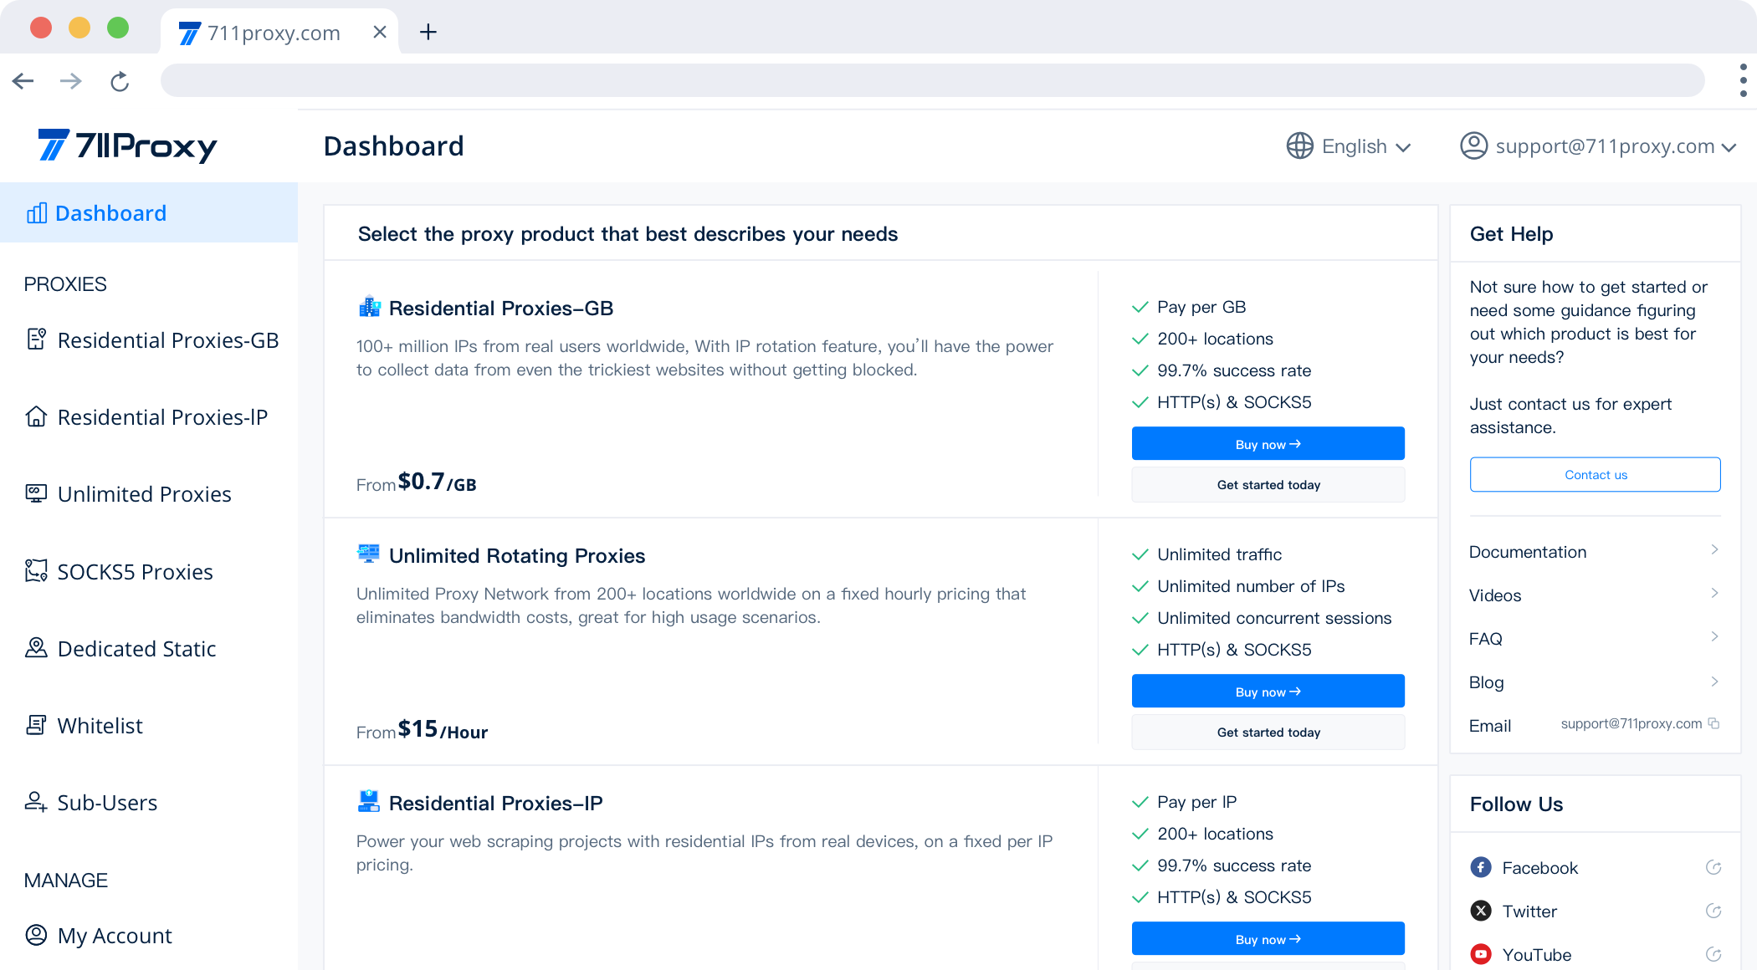Screen dimensions: 1757x970
Task: Click the Twitter X icon
Action: coord(1480,911)
